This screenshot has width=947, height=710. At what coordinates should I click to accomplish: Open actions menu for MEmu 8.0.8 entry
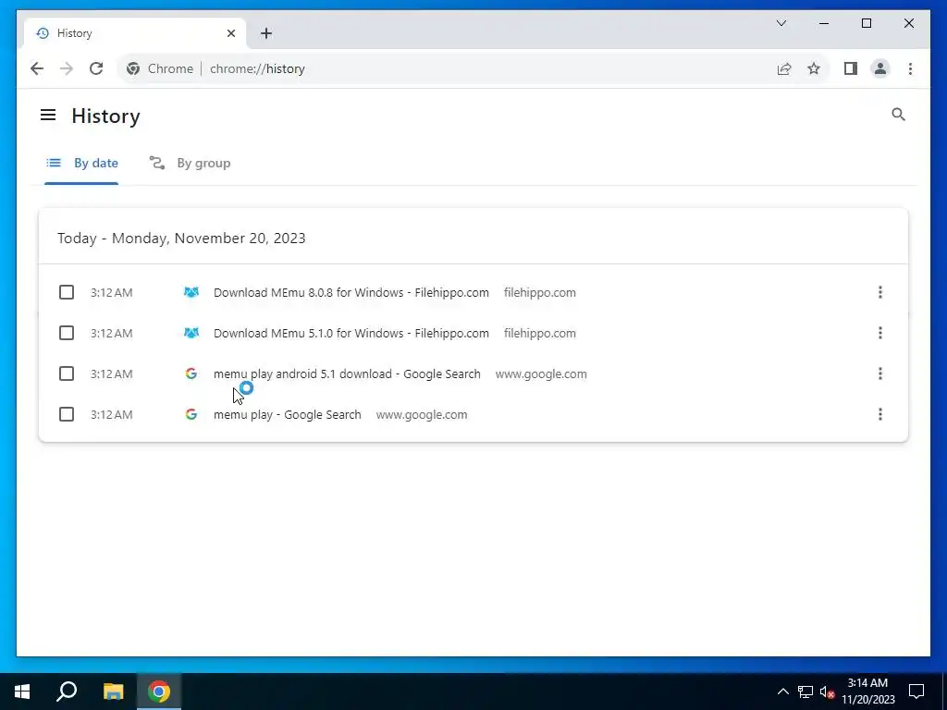[x=880, y=292]
